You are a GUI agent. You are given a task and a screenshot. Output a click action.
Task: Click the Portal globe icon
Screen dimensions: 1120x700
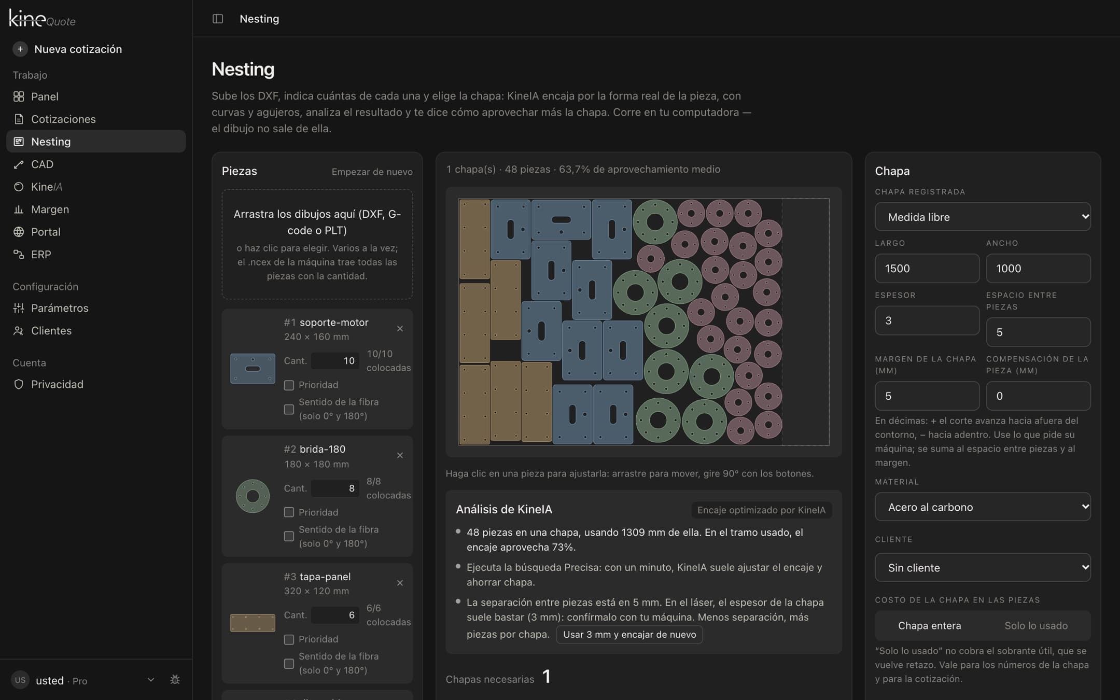19,232
